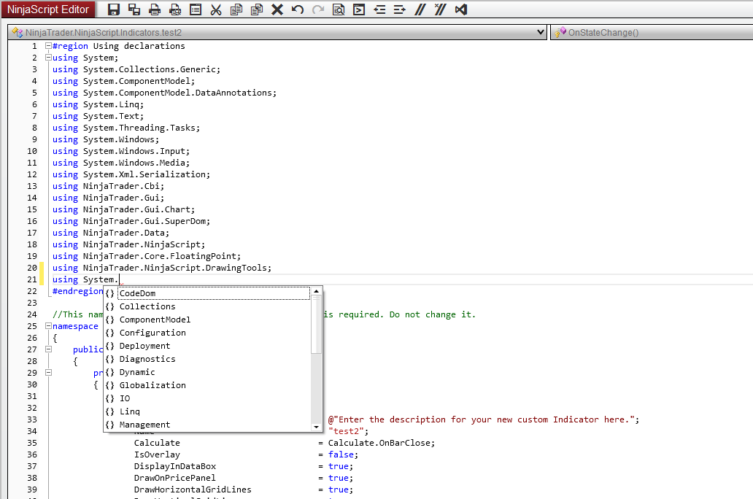Select ComponentModel in autocomplete list
This screenshot has height=499, width=753.
(207, 320)
